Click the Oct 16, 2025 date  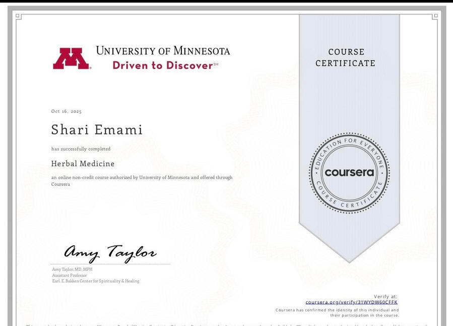click(66, 111)
